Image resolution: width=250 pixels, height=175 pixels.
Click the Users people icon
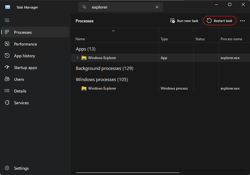[7, 79]
